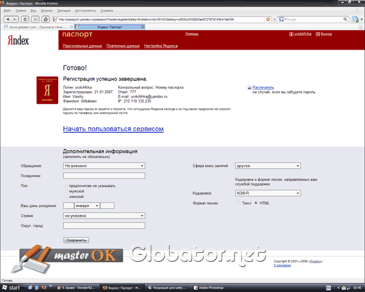Click the 'Настройка Яндекса' link
Image resolution: width=365 pixels, height=292 pixels.
tap(161, 46)
